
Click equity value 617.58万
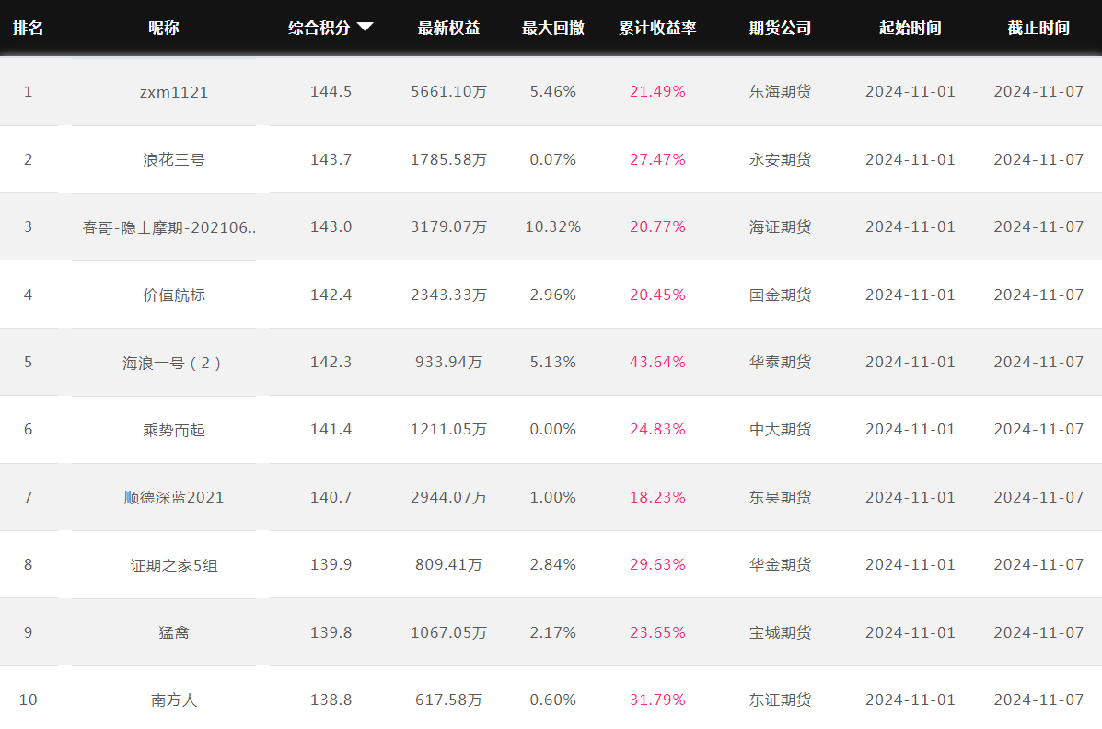[x=448, y=700]
